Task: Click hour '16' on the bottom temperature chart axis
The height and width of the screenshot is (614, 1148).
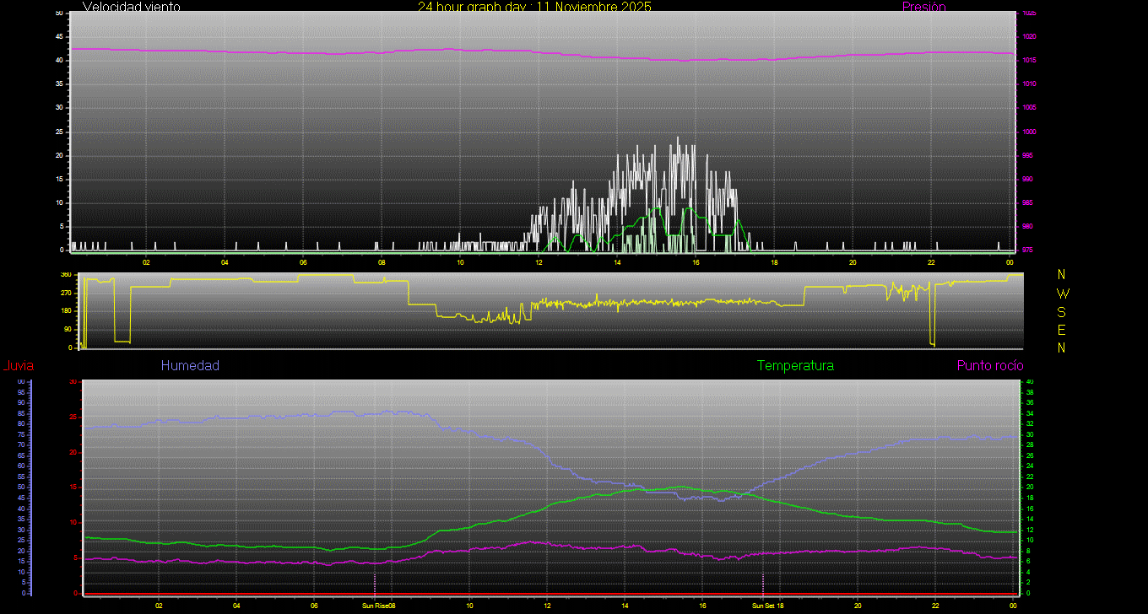Action: 702,606
